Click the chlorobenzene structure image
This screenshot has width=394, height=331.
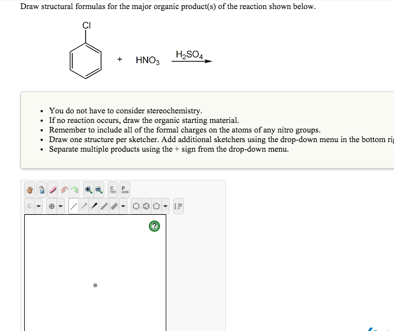[x=86, y=50]
